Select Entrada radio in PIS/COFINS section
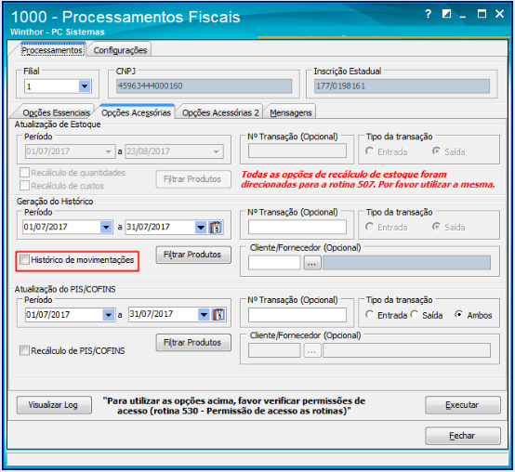 (369, 315)
